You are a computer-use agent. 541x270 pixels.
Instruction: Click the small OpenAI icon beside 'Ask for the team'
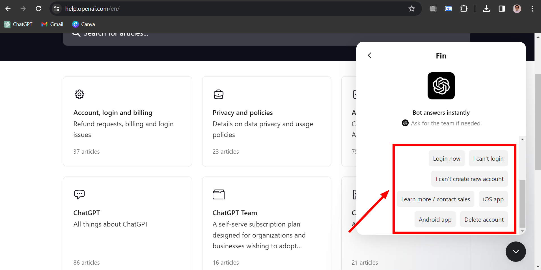click(x=405, y=123)
